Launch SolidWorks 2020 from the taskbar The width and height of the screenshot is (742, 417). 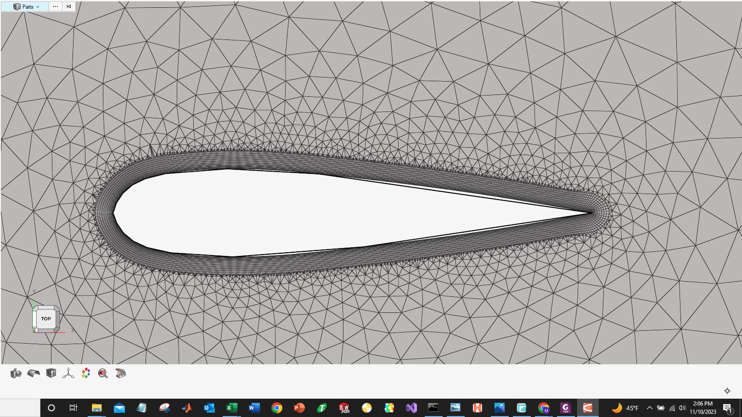click(x=344, y=408)
